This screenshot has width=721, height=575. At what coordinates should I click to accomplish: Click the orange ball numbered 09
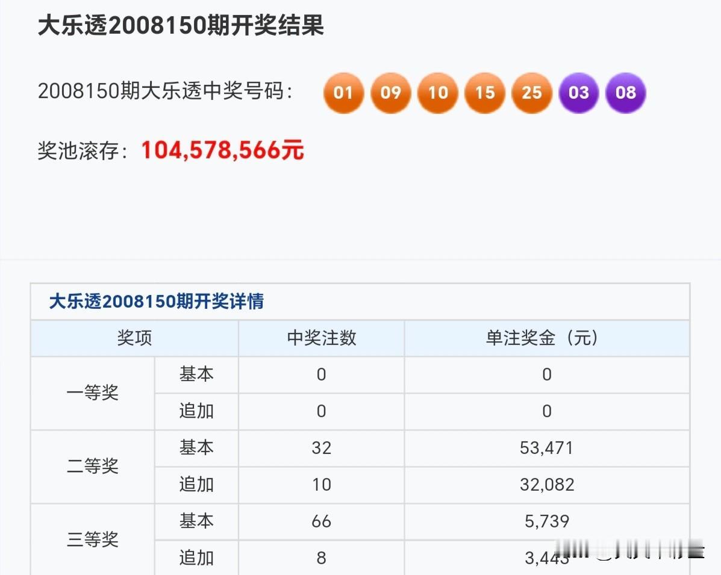click(390, 93)
